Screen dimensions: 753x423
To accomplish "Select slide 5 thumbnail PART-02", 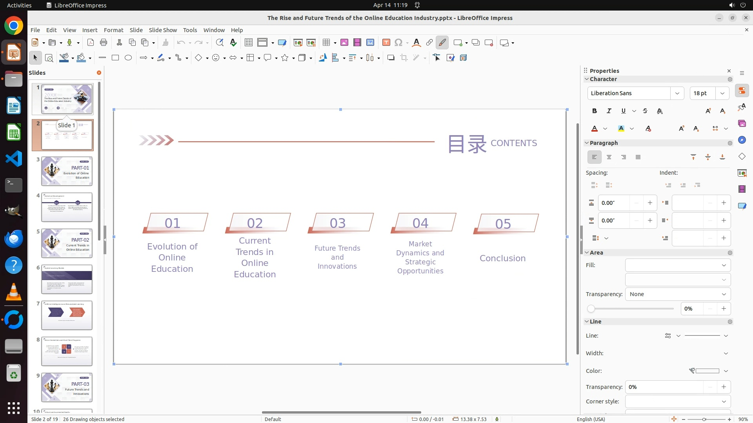I will click(67, 243).
